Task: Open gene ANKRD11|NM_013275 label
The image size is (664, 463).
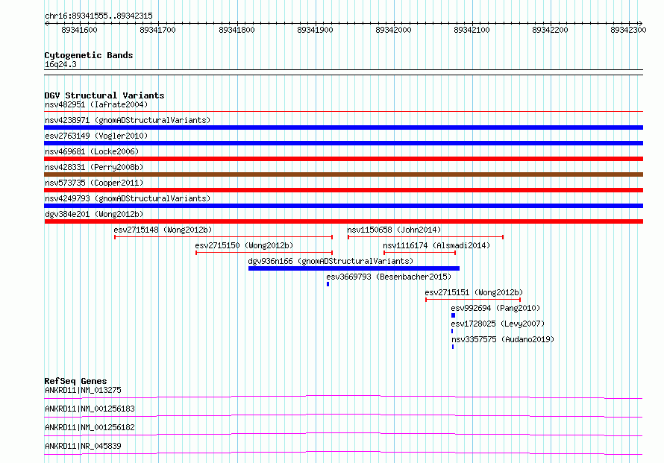Action: click(x=83, y=390)
